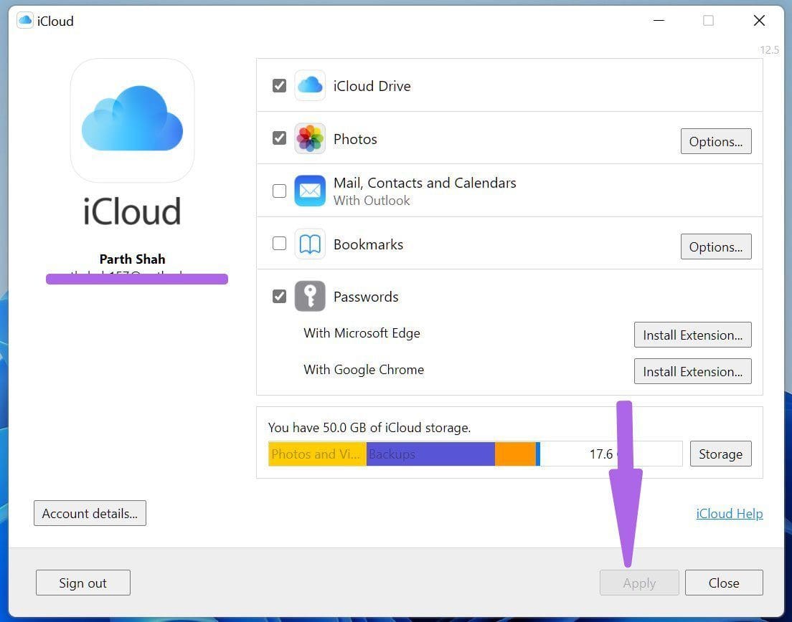Open the iCloud Help link
The width and height of the screenshot is (792, 622).
(730, 514)
